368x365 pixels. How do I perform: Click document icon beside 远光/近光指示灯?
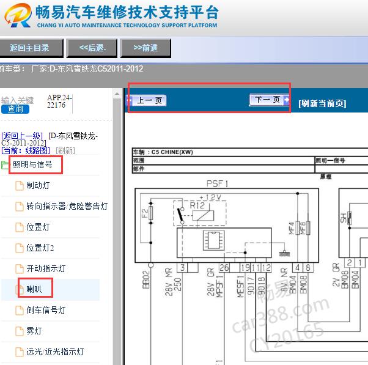click(20, 352)
